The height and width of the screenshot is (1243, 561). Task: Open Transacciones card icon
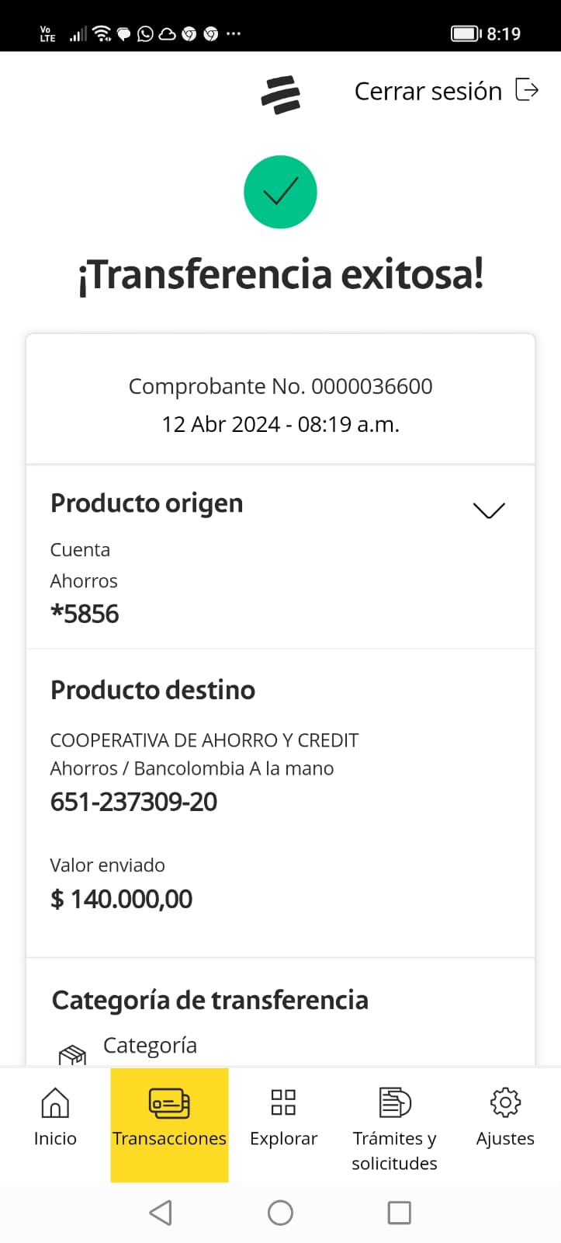pyautogui.click(x=169, y=1102)
